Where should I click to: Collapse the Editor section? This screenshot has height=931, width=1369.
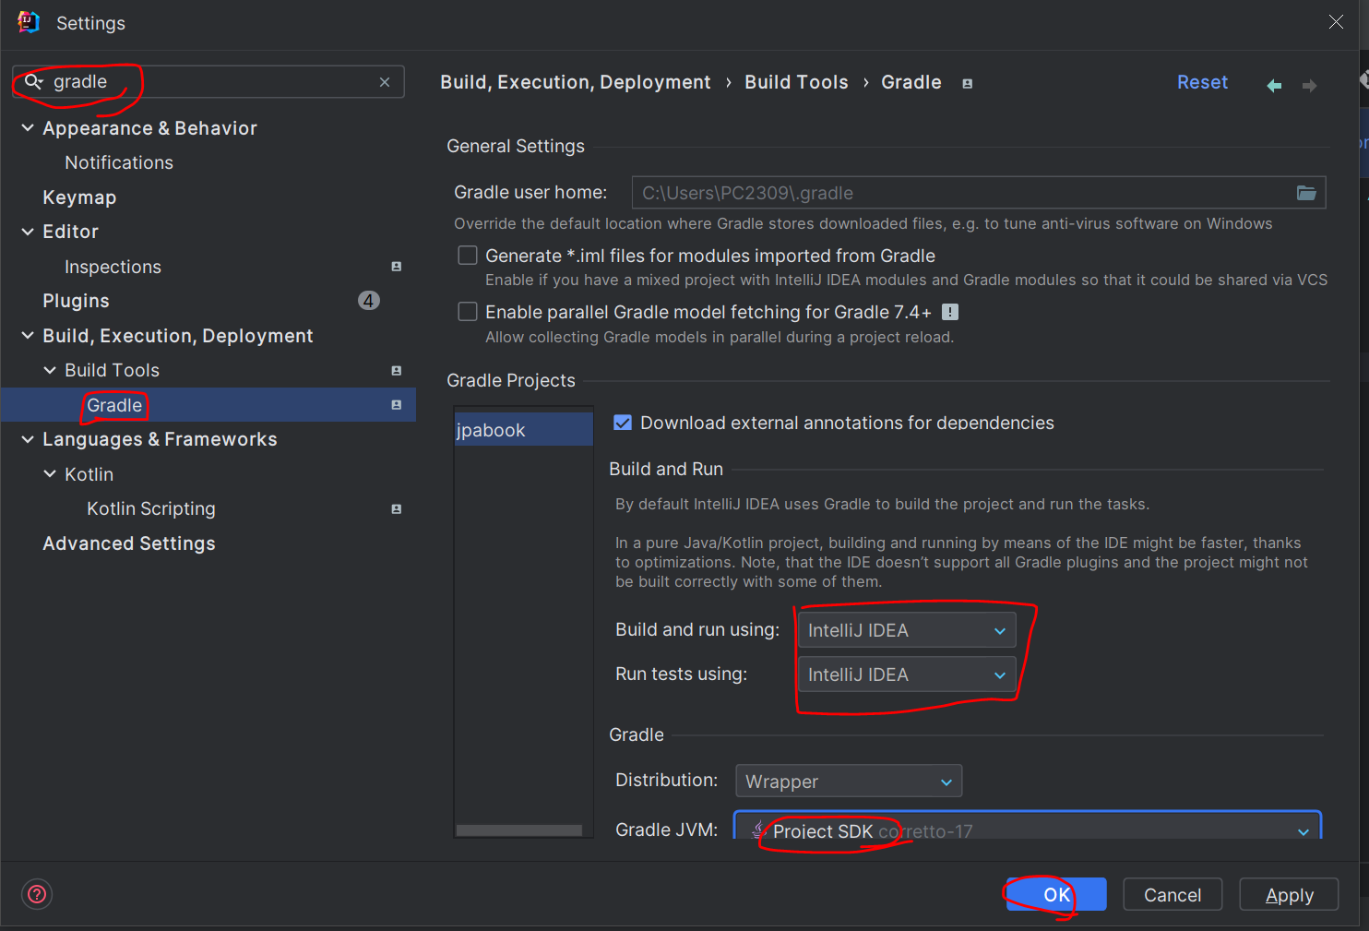28,232
